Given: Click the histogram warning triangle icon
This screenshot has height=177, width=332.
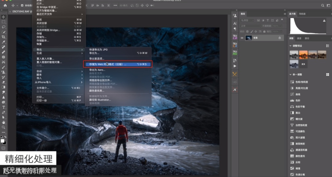Looking at the screenshot, I should coord(324,21).
